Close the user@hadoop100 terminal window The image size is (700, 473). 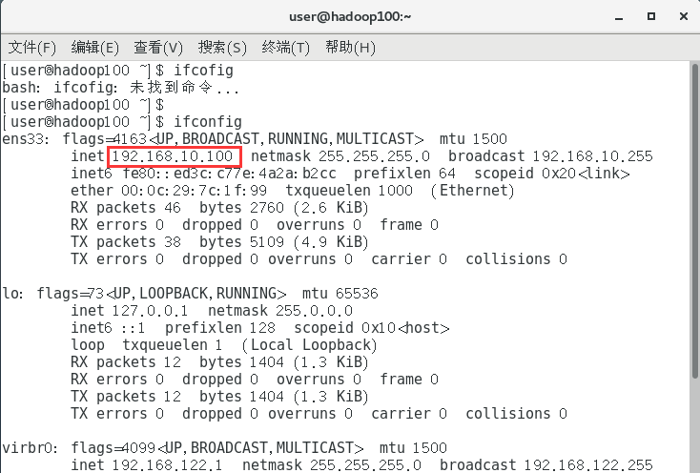pos(684,16)
